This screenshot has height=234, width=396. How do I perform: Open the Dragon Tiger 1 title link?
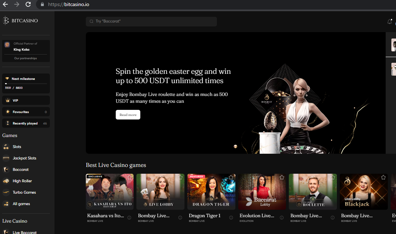[205, 215]
